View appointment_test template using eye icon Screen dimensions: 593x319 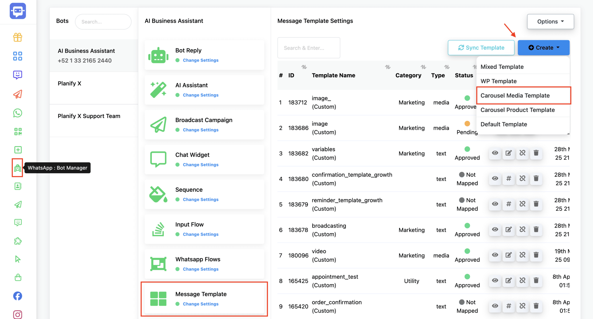495,280
